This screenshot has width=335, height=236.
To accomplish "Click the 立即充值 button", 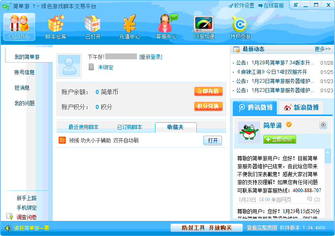I will [x=208, y=91].
